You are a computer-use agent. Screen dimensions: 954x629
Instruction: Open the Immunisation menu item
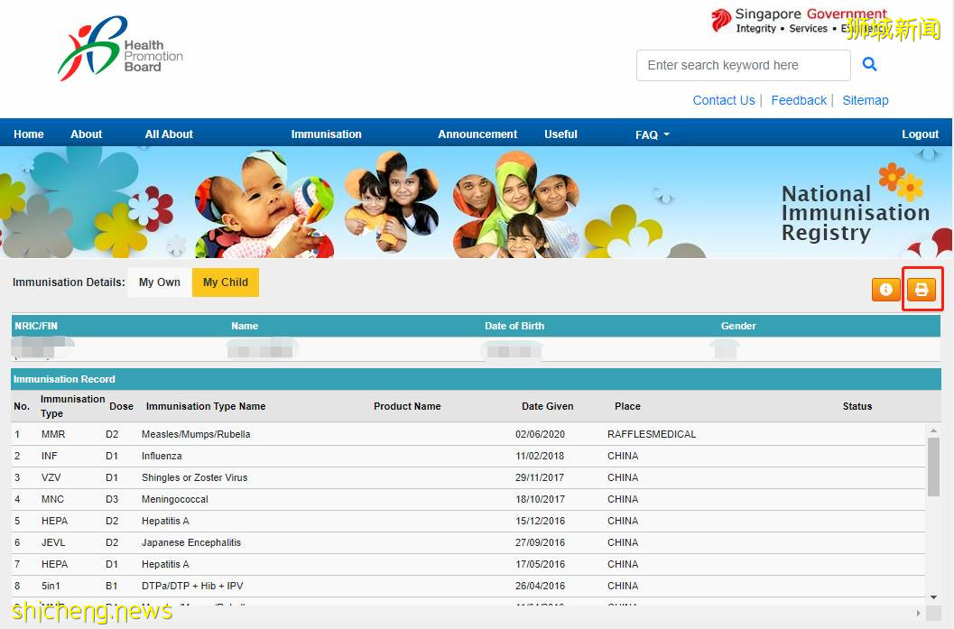click(x=326, y=134)
